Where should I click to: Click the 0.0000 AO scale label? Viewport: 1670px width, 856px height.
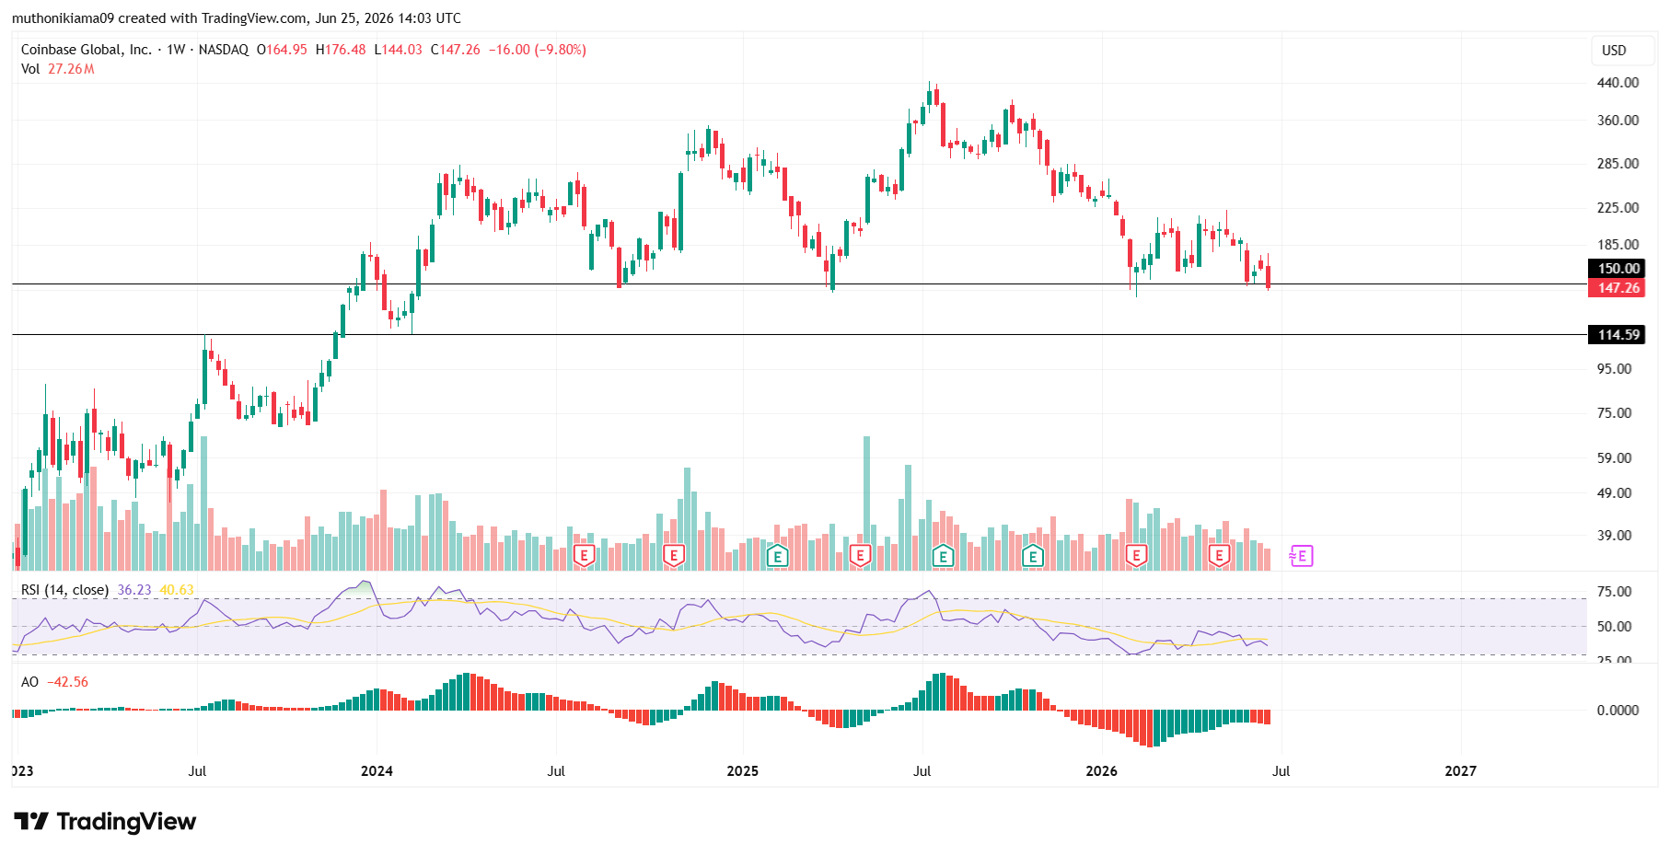click(1618, 711)
